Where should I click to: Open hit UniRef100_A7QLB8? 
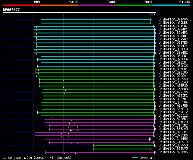click(173, 23)
